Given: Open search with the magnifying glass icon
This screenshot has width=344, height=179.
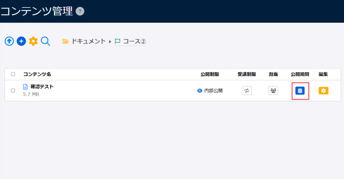Looking at the screenshot, I should tap(45, 41).
